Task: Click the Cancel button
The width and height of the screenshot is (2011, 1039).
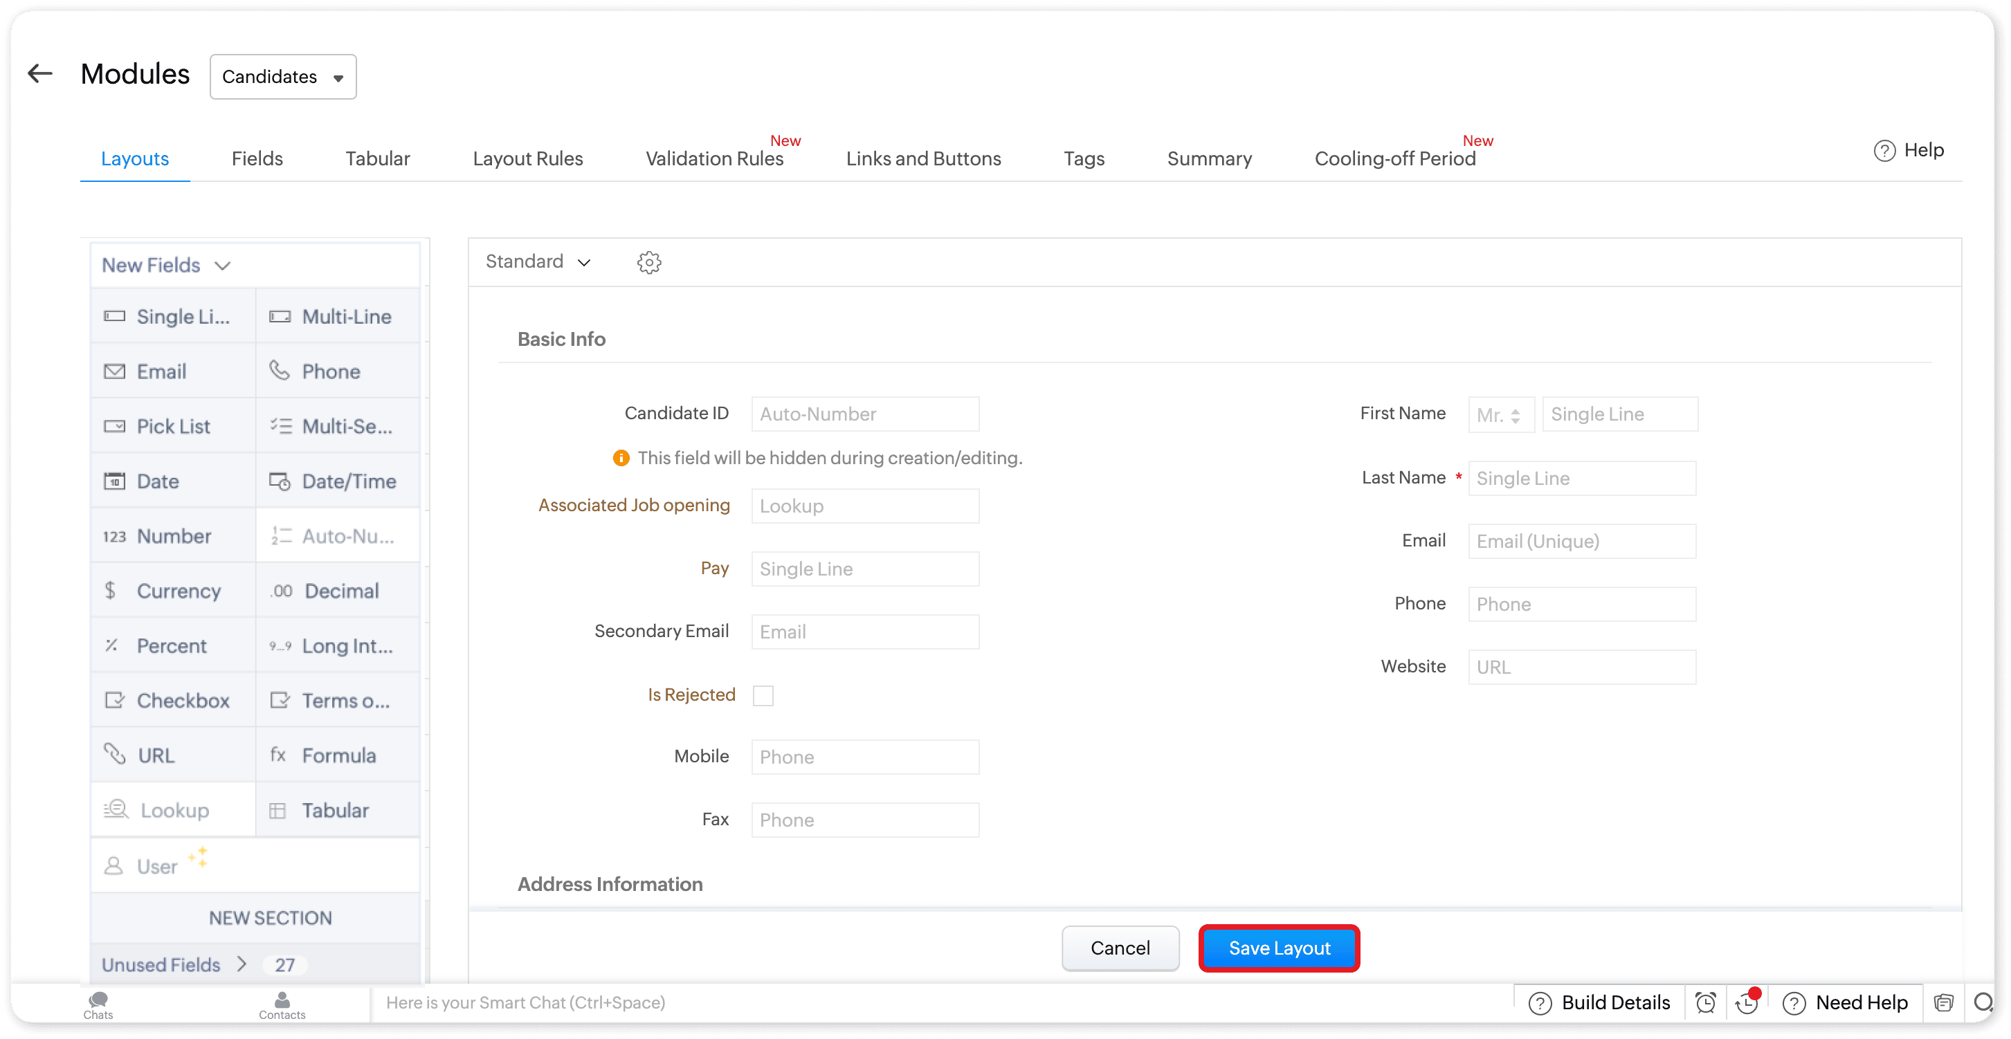Action: pyautogui.click(x=1120, y=948)
